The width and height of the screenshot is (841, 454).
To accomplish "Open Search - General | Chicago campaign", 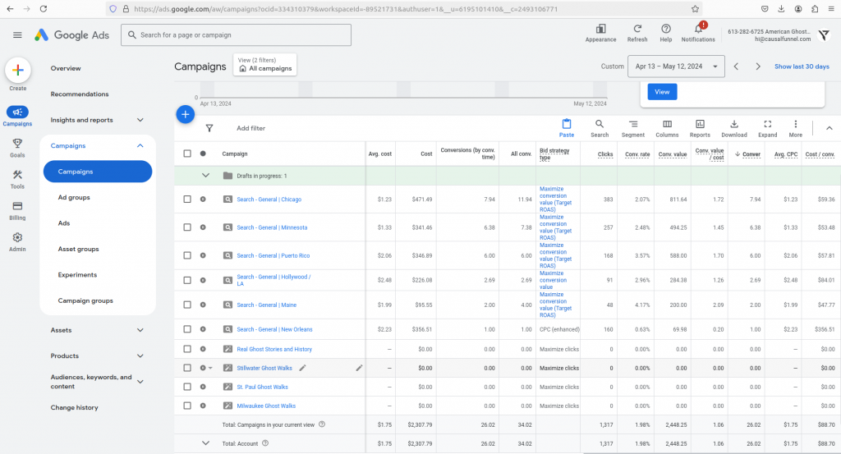I will tap(269, 199).
